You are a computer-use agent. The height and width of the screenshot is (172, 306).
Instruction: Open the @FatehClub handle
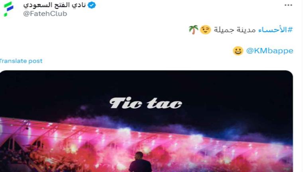coord(45,14)
